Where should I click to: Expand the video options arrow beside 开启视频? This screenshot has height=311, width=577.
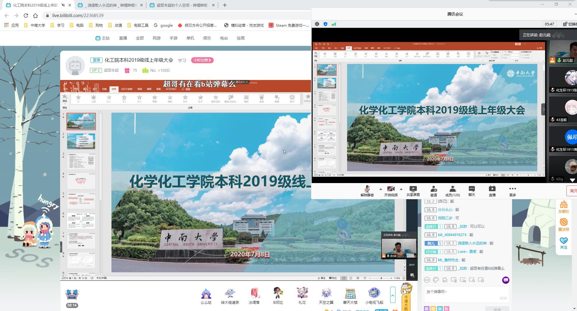click(401, 189)
